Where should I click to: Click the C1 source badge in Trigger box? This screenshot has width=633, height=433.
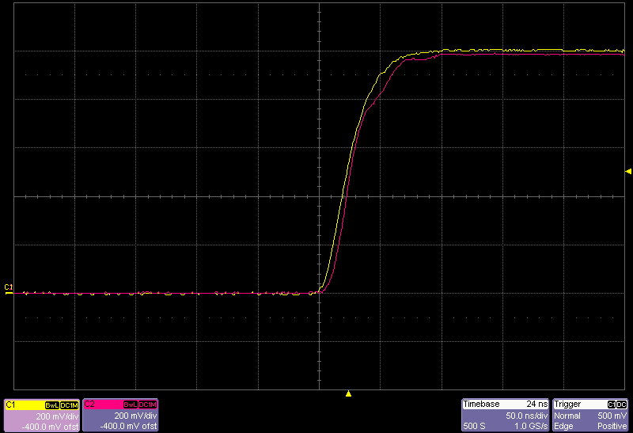click(x=612, y=405)
